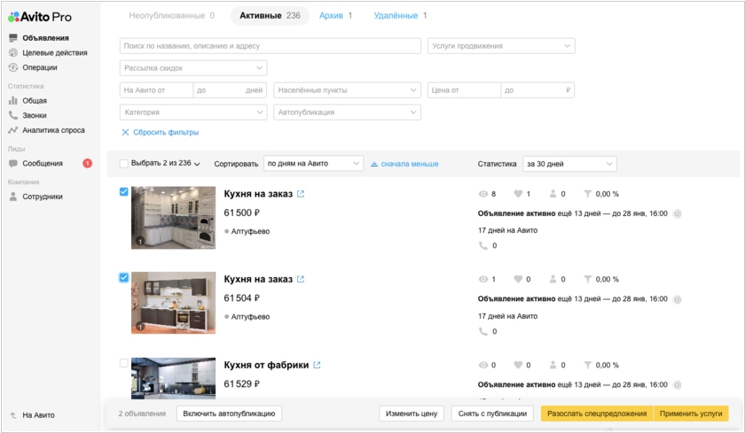
Task: Click the Аналитика спроса chart icon
Action: point(13,130)
